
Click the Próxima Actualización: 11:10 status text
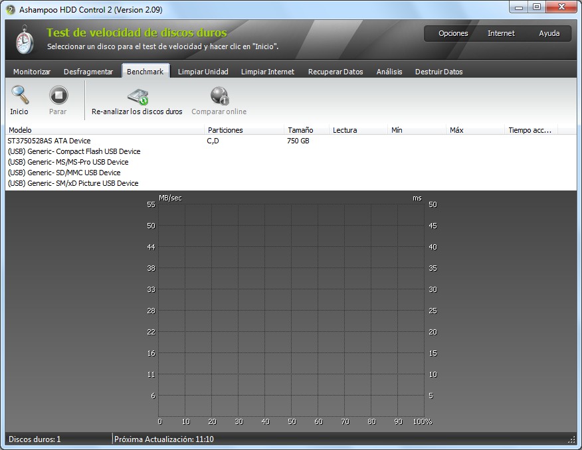(164, 439)
